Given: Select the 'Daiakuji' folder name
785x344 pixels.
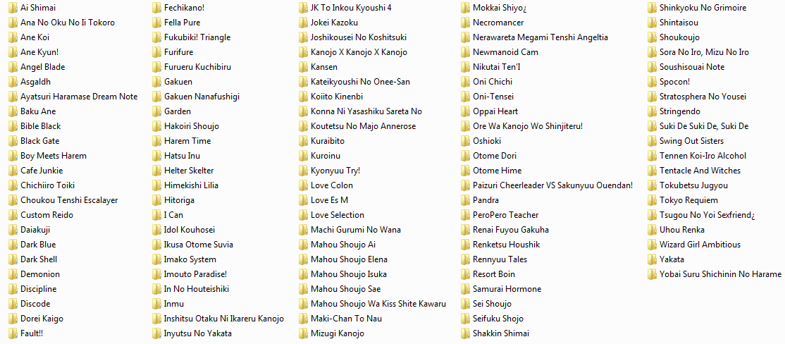Looking at the screenshot, I should (x=35, y=230).
